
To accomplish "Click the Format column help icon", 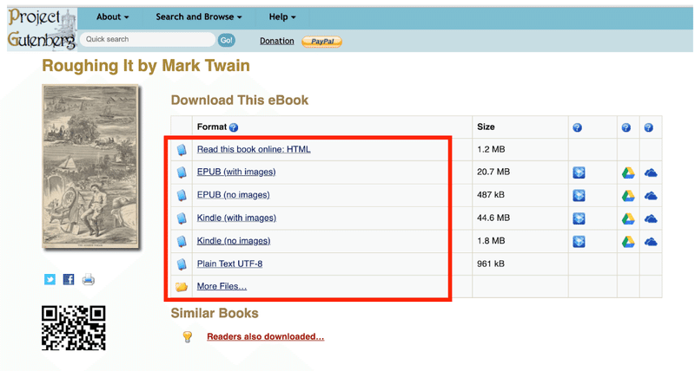I will (234, 127).
